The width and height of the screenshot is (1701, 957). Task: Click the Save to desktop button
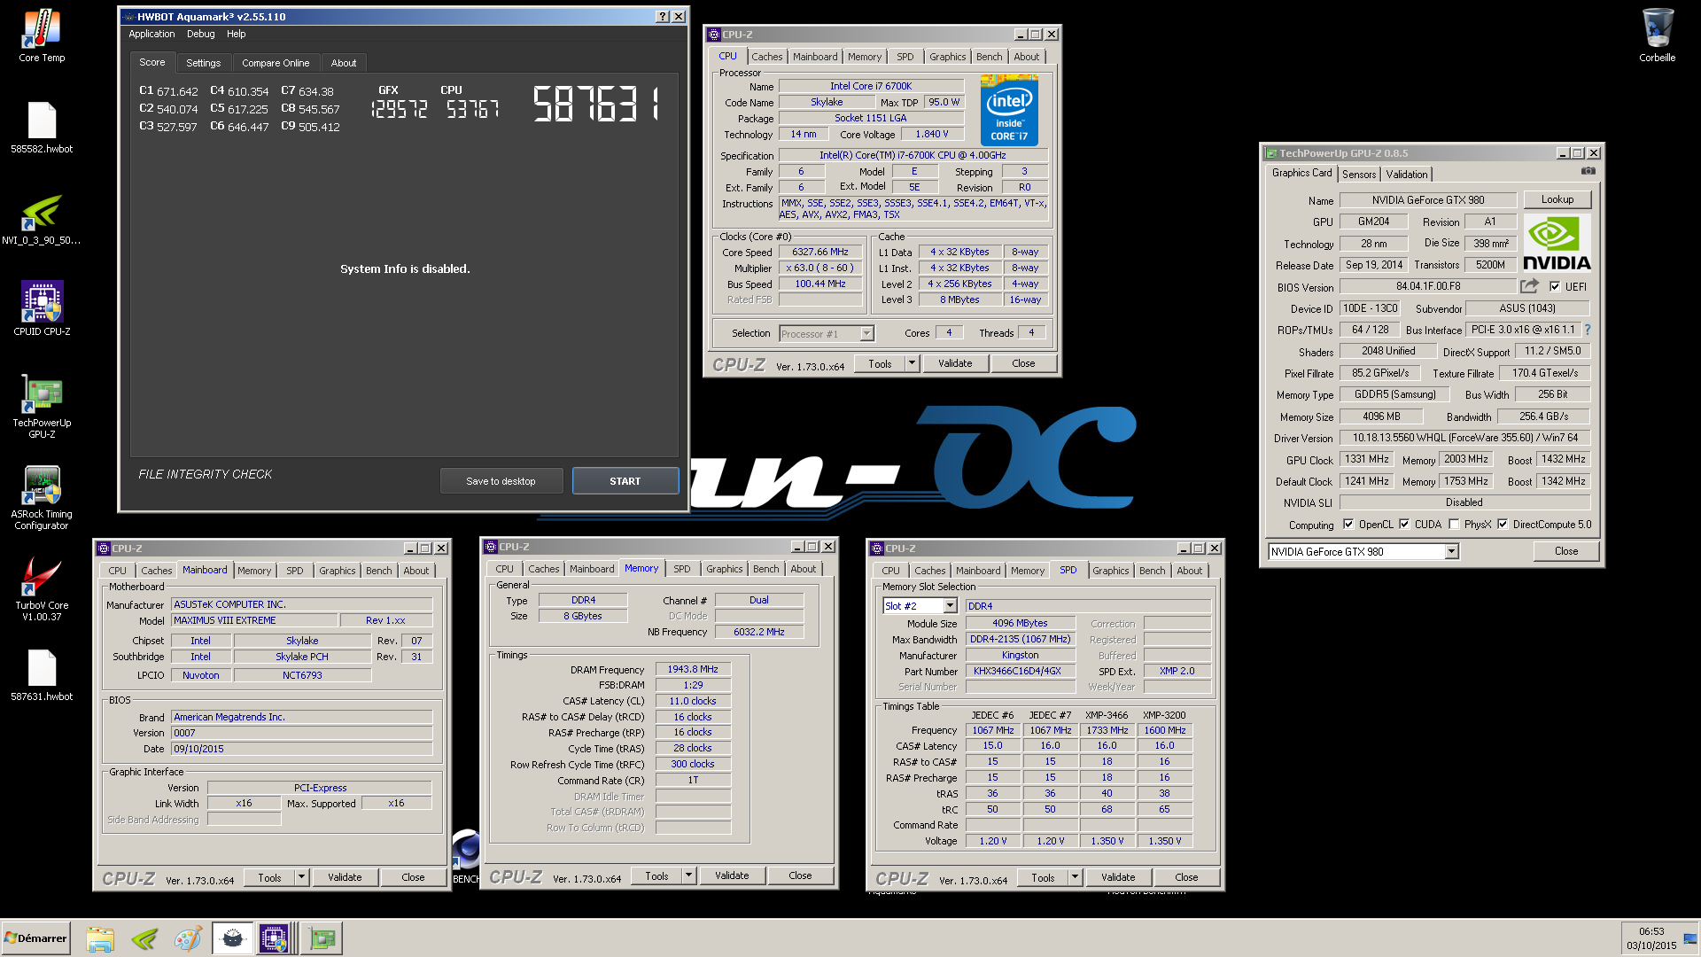coord(501,481)
